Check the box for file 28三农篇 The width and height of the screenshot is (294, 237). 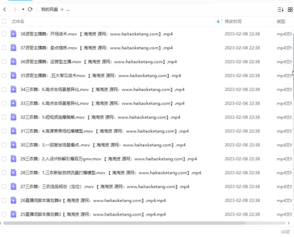pyautogui.click(x=4, y=173)
